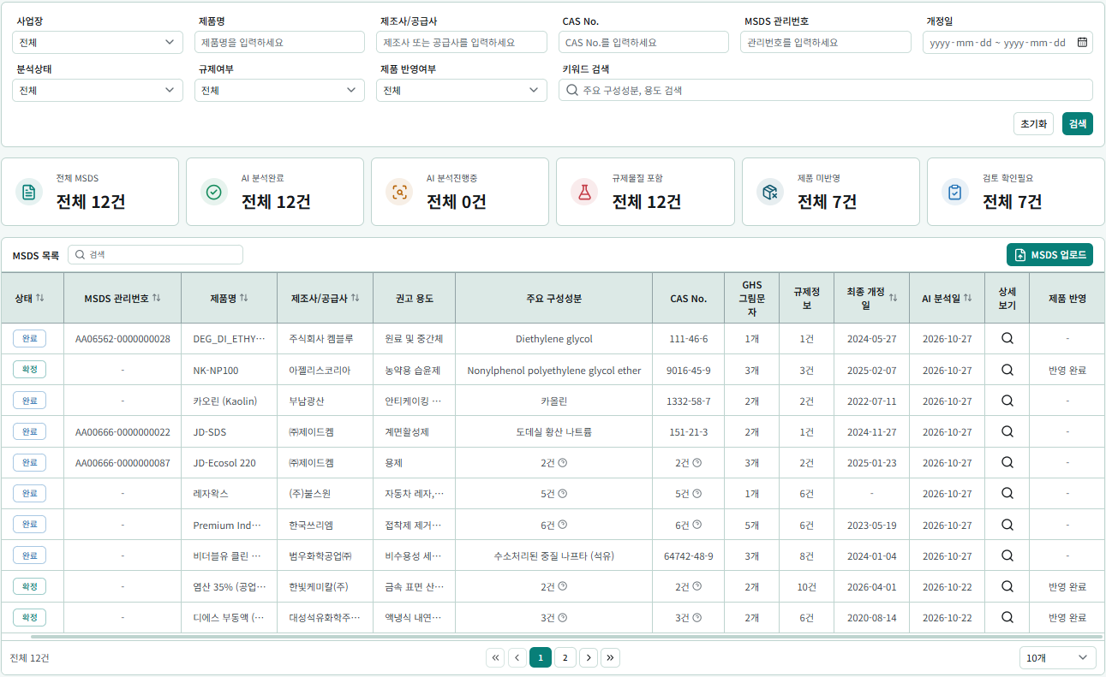The width and height of the screenshot is (1106, 677).
Task: Open detail magnifier for JD-SDS row
Action: (1007, 432)
